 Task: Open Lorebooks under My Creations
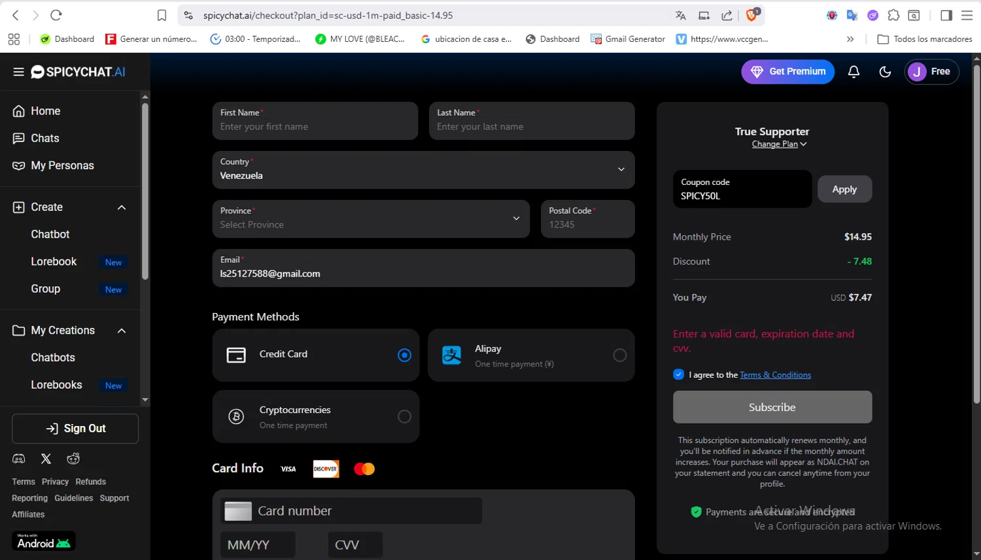point(56,386)
